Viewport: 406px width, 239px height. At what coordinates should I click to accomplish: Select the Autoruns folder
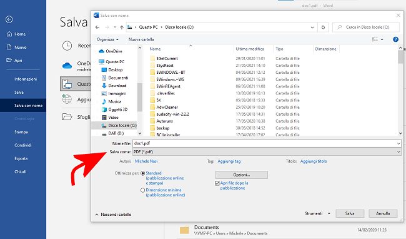[x=164, y=121]
